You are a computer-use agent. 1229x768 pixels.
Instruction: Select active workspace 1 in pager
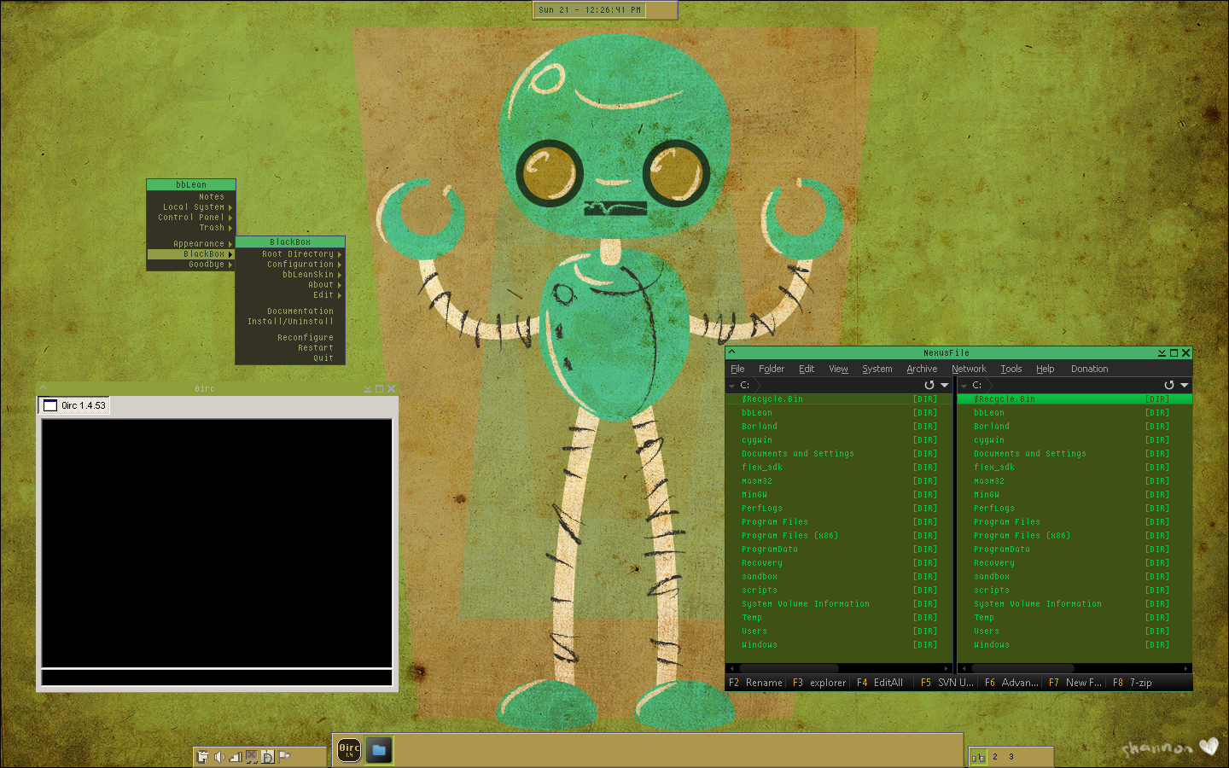[x=978, y=757]
